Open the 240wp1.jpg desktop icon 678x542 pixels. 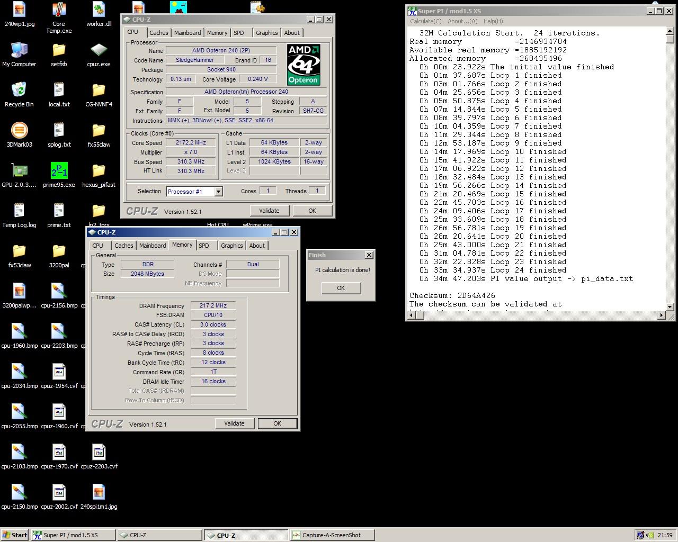(19, 14)
